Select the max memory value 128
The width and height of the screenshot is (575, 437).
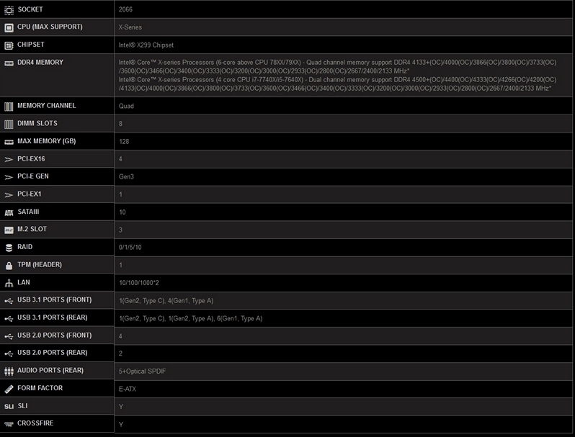(124, 141)
